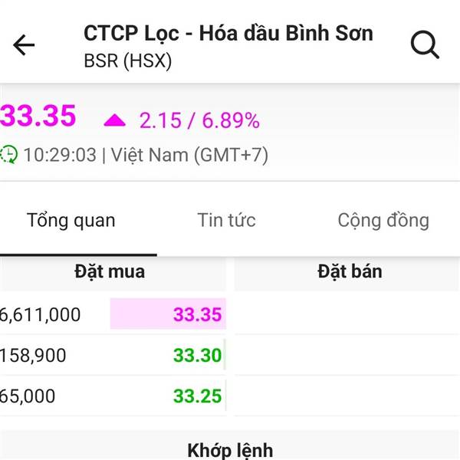Open the Cộng đồng tab

[383, 221]
